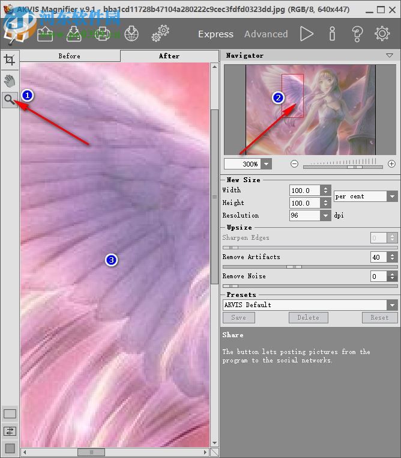
Task: Click the Remove Noise value stepper
Action: click(x=392, y=276)
